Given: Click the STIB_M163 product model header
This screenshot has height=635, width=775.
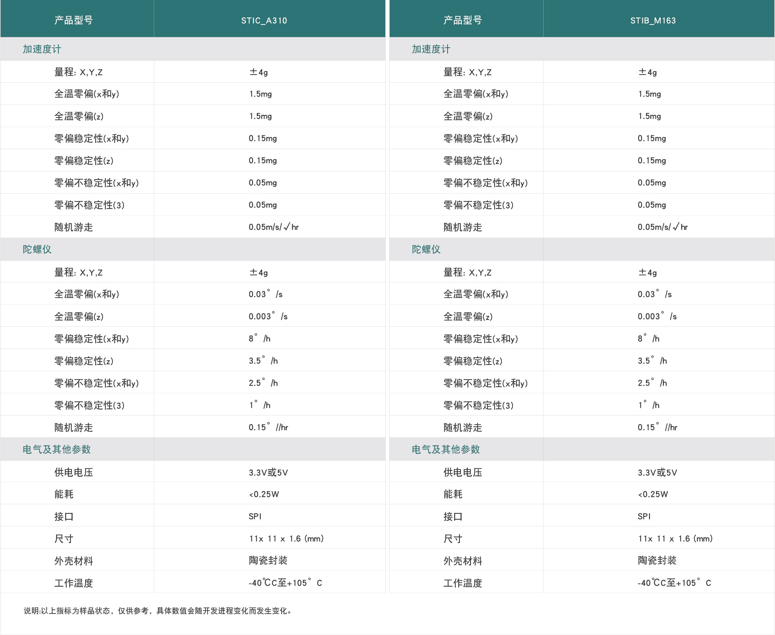Looking at the screenshot, I should [652, 21].
